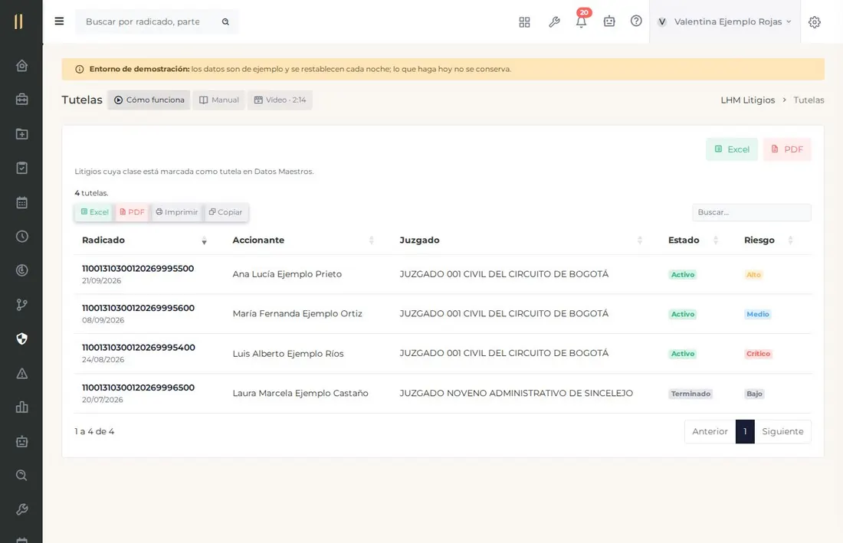
Task: Open the apps grid icon in header
Action: (x=524, y=22)
